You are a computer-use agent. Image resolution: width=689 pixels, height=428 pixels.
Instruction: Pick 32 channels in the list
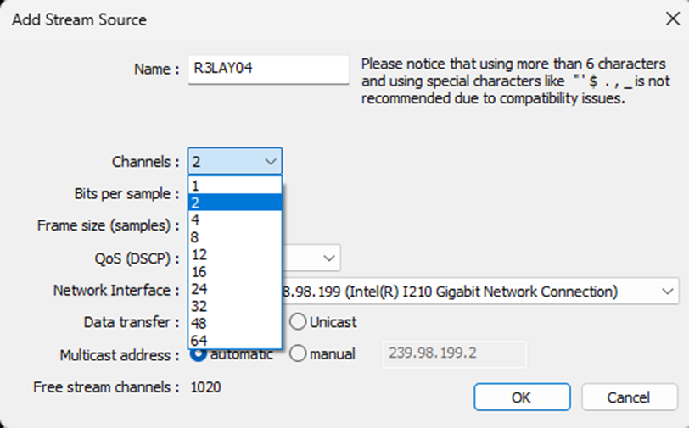tap(234, 306)
